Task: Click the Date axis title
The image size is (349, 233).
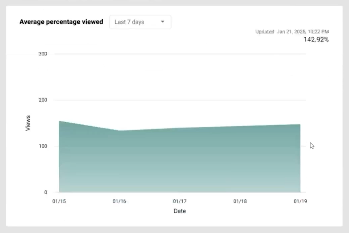Action: [179, 211]
